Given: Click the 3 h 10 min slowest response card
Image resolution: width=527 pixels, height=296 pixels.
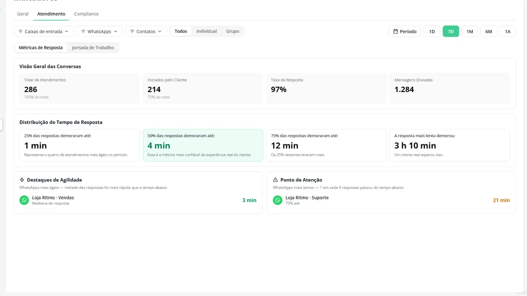Looking at the screenshot, I should [x=450, y=145].
